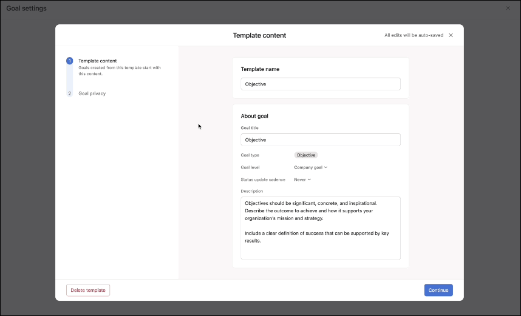This screenshot has height=316, width=521.
Task: Select the step 1 circle icon
Action: pyautogui.click(x=69, y=61)
